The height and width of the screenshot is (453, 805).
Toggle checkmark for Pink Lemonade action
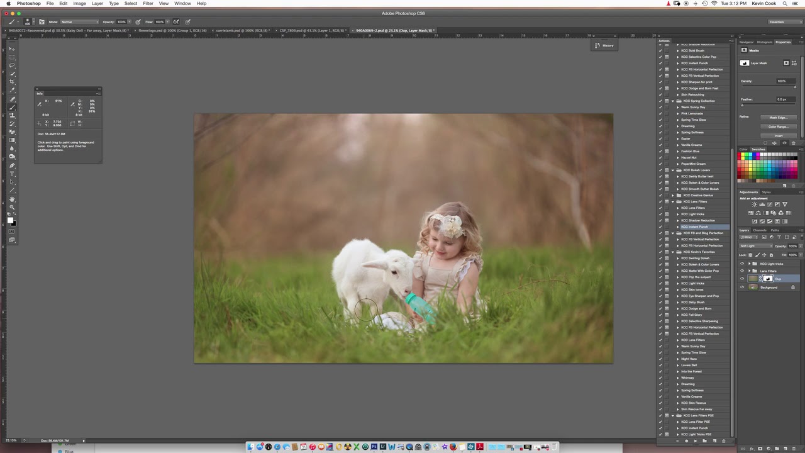[660, 113]
